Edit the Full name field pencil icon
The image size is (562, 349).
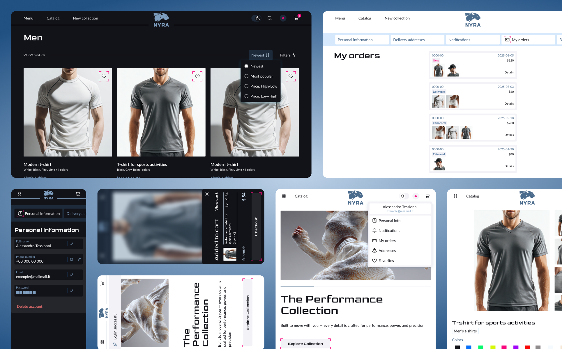click(72, 244)
